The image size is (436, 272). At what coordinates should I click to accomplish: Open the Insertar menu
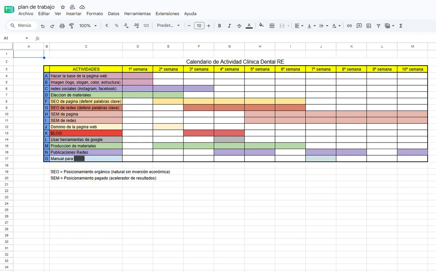pos(74,14)
